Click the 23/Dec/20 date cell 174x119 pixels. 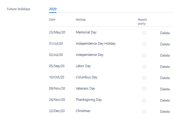point(57,111)
